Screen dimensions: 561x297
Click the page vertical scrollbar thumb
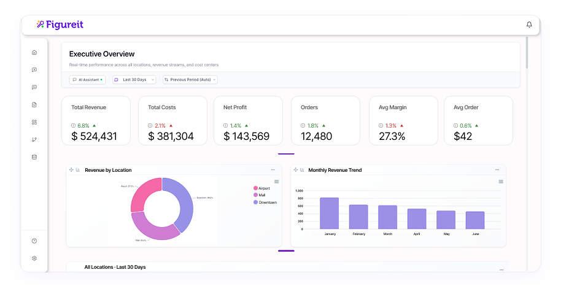pos(527,52)
